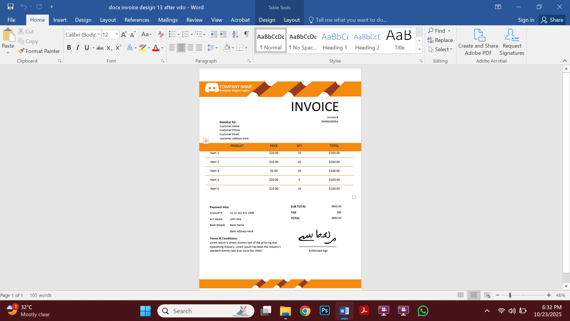
Task: Open the font size dropdown
Action: point(116,34)
